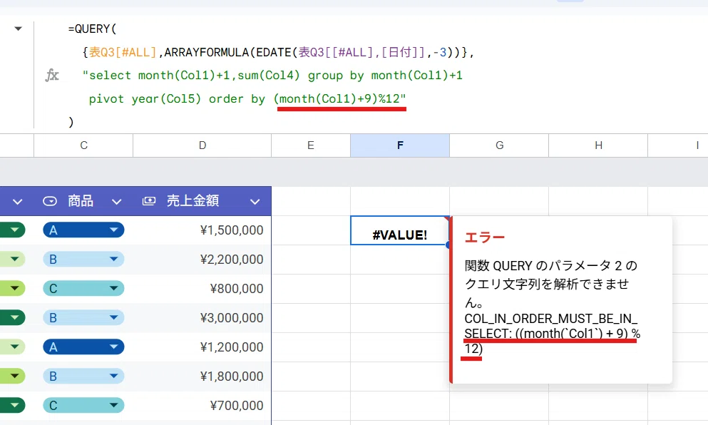Open green chip dropdown in ¥3,000,000 row

pos(13,317)
